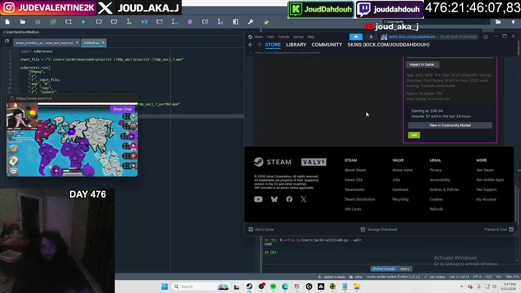The image size is (521, 293).
Task: Toggle Steam Big Picture mode icon
Action: tap(486, 37)
